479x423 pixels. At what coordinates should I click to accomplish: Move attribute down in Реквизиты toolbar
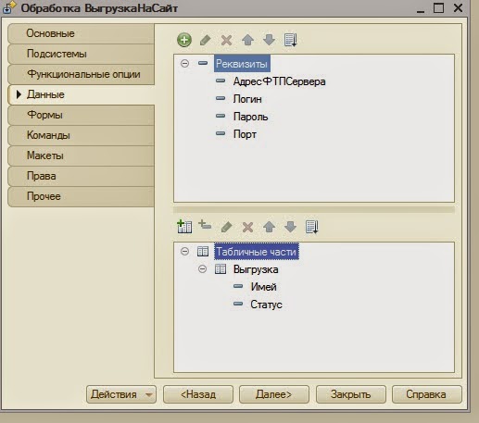tap(269, 40)
